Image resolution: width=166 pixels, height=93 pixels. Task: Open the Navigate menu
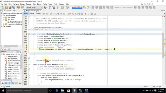pos(16,4)
